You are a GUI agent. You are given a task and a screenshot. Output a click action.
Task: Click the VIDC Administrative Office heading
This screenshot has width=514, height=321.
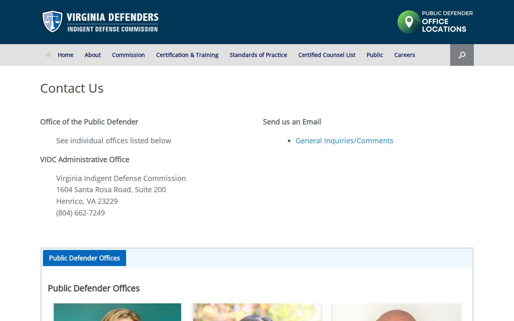click(85, 159)
